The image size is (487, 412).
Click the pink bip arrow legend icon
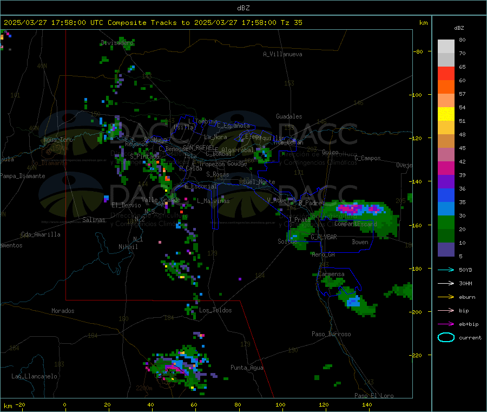click(x=446, y=310)
